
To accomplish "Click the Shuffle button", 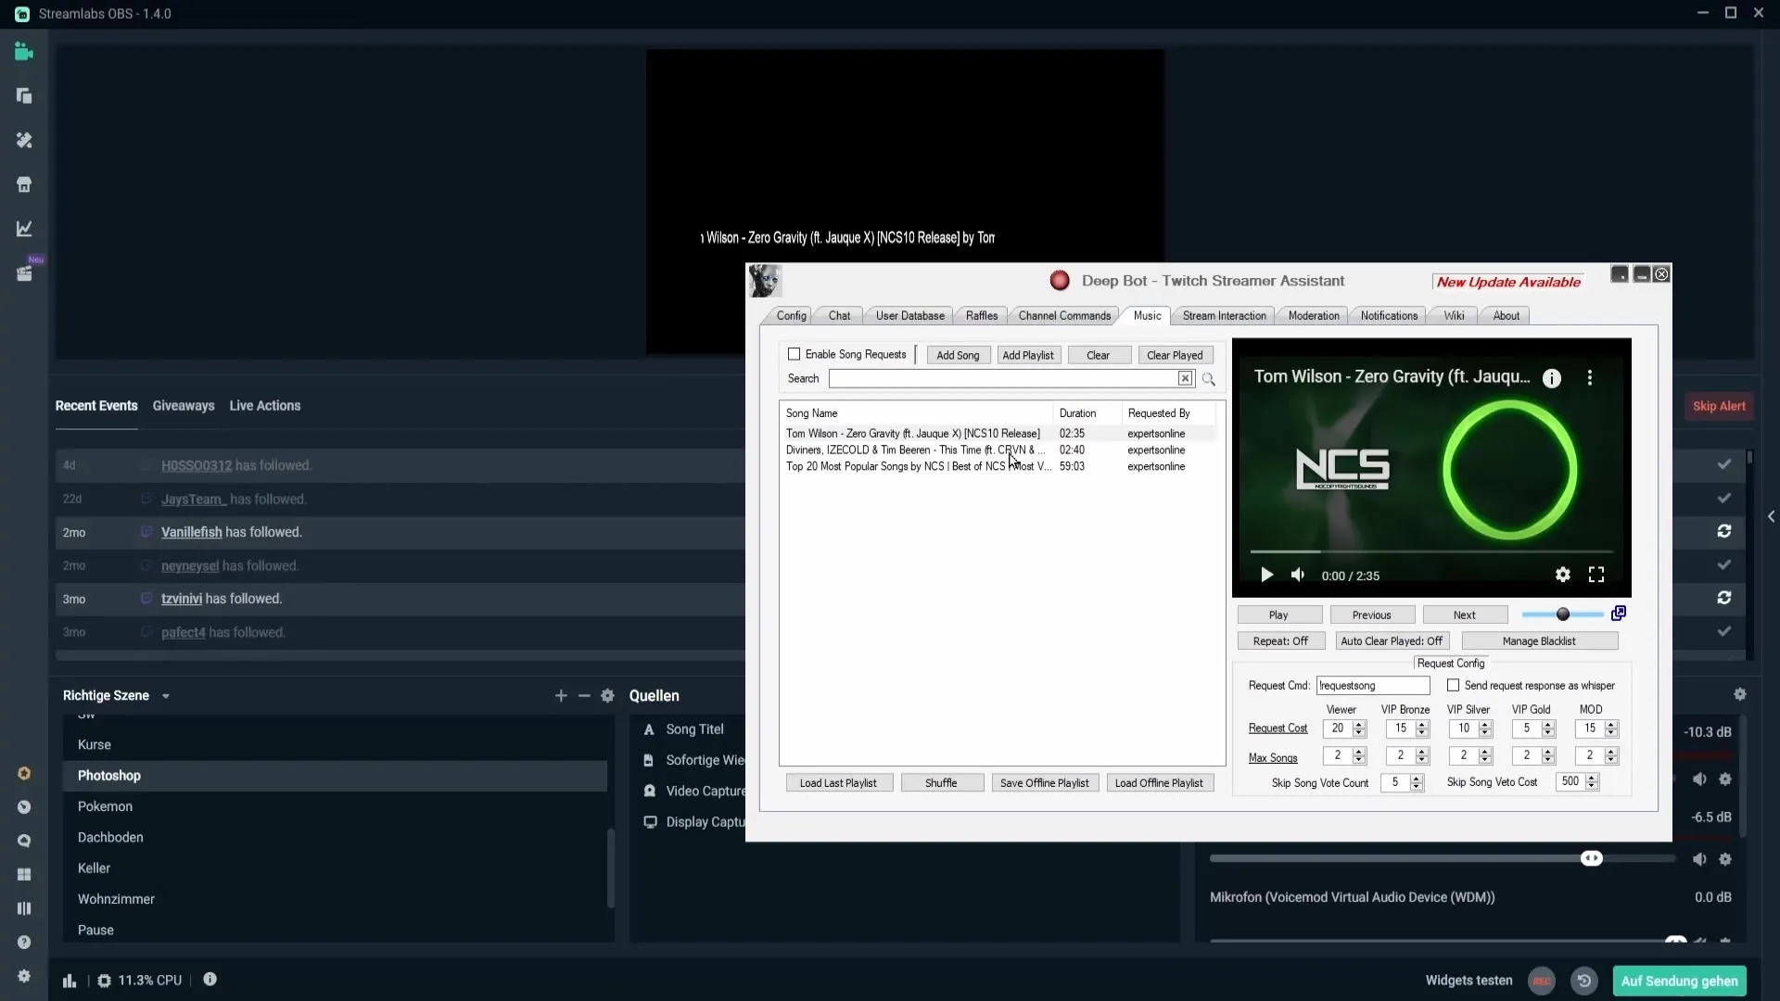I will [941, 783].
